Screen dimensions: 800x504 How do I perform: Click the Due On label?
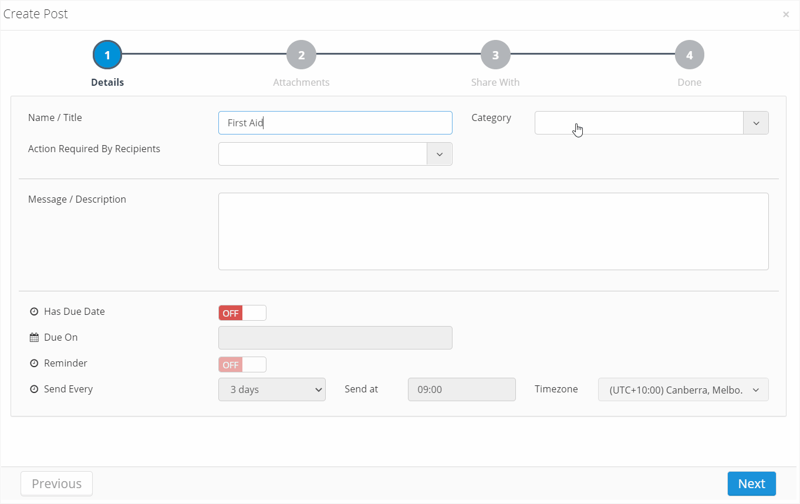coord(61,337)
